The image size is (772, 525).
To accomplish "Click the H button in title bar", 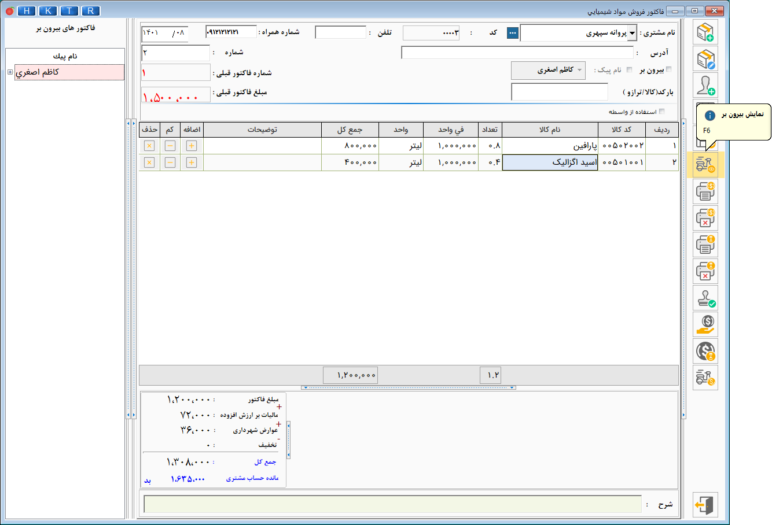I will click(27, 11).
